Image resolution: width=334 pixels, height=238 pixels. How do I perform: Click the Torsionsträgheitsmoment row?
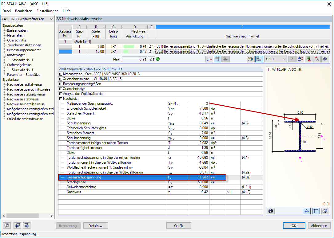(x=161, y=148)
